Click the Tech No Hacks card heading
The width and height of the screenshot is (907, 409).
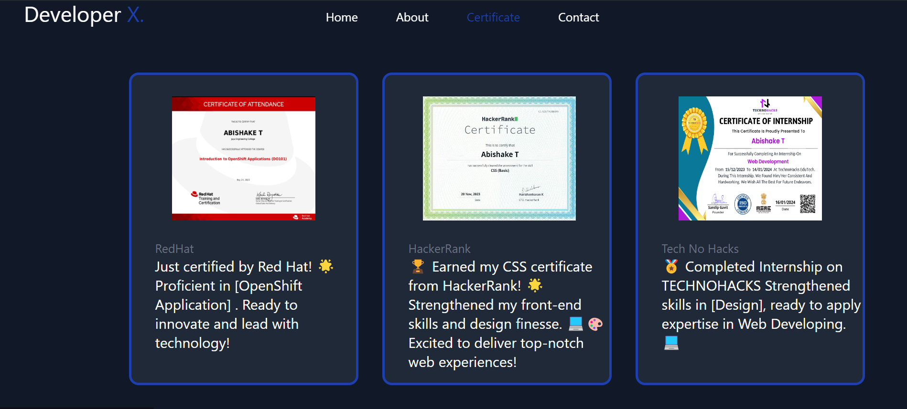tap(700, 249)
